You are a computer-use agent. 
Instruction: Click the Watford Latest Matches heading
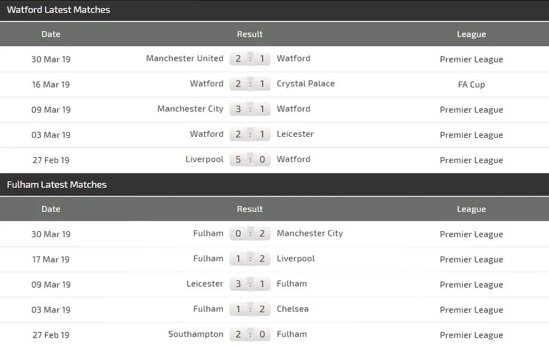coord(58,10)
